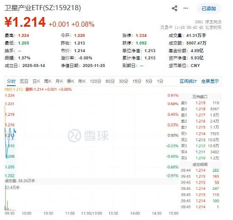The width and height of the screenshot is (233, 220).
Task: Click the 卖3 order row at 1.217
Action: [x=200, y=115]
